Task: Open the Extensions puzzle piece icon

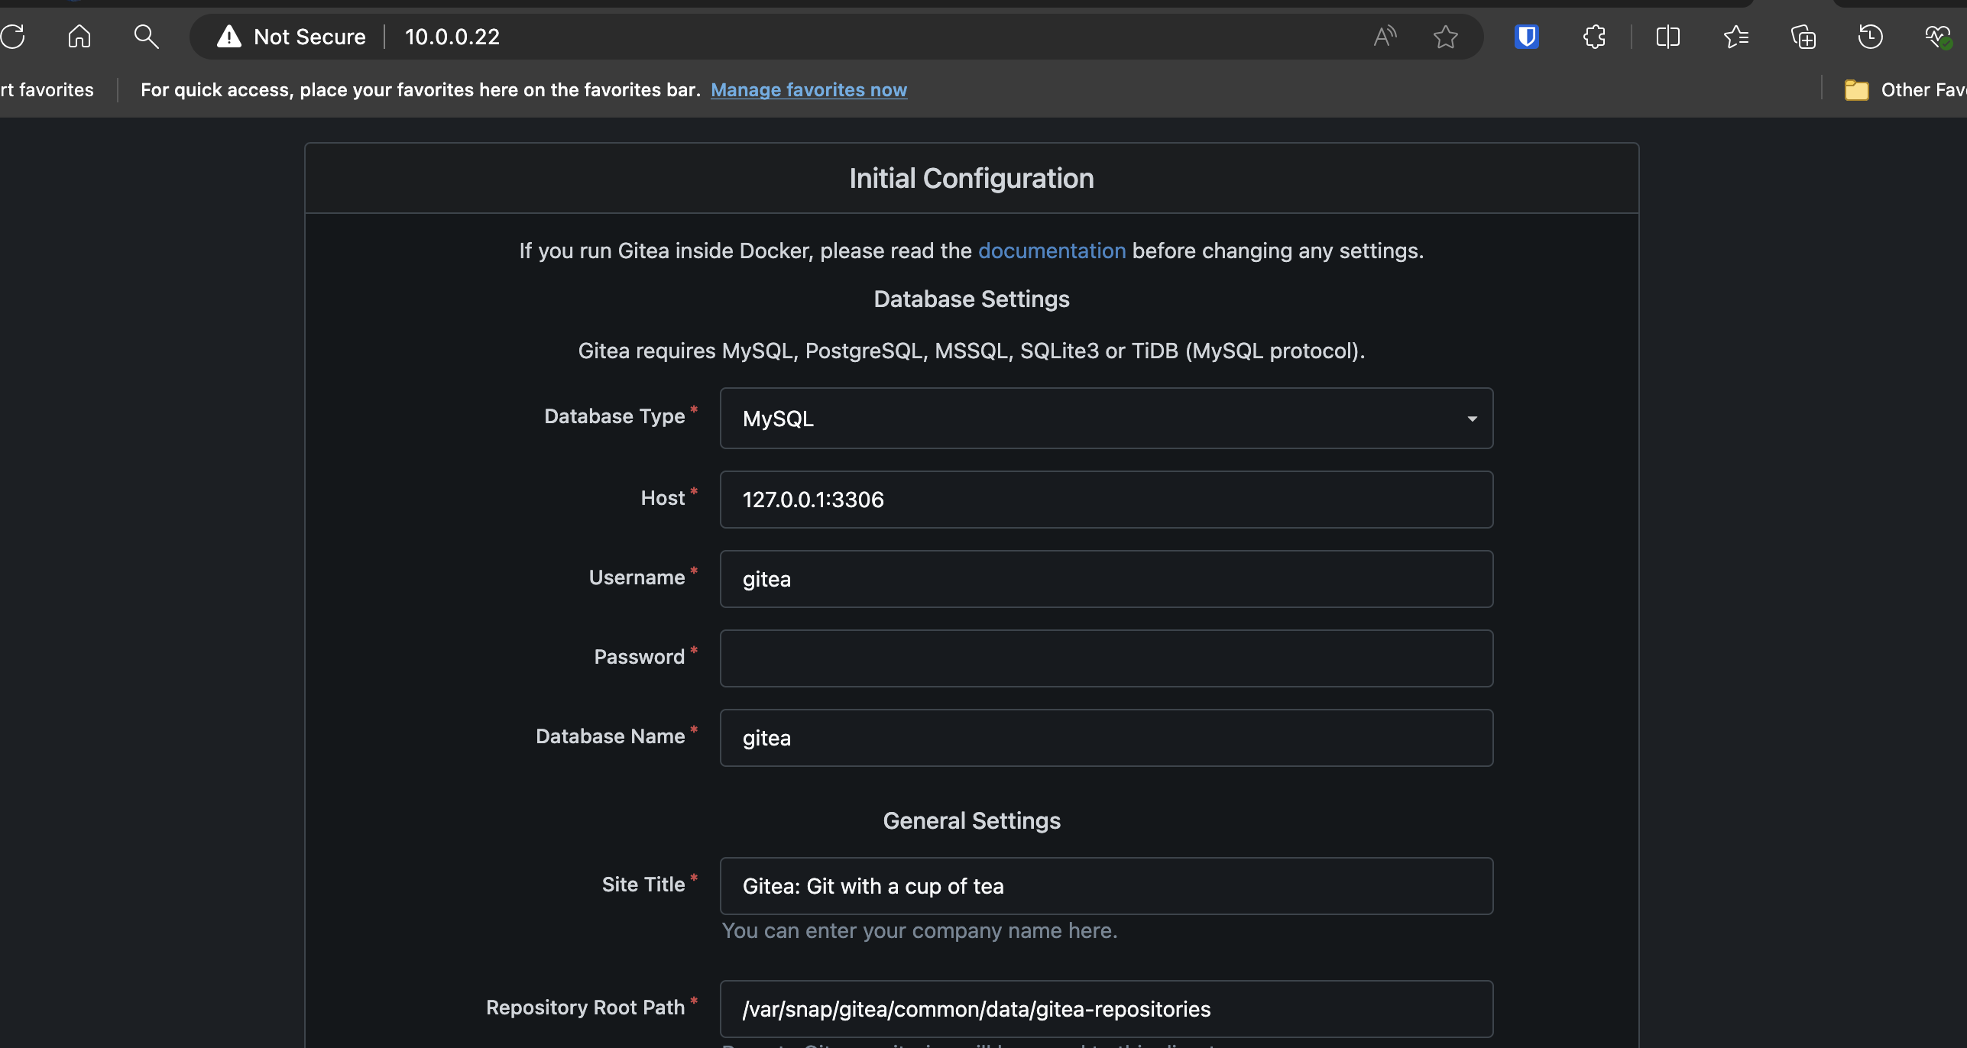Action: (1594, 36)
